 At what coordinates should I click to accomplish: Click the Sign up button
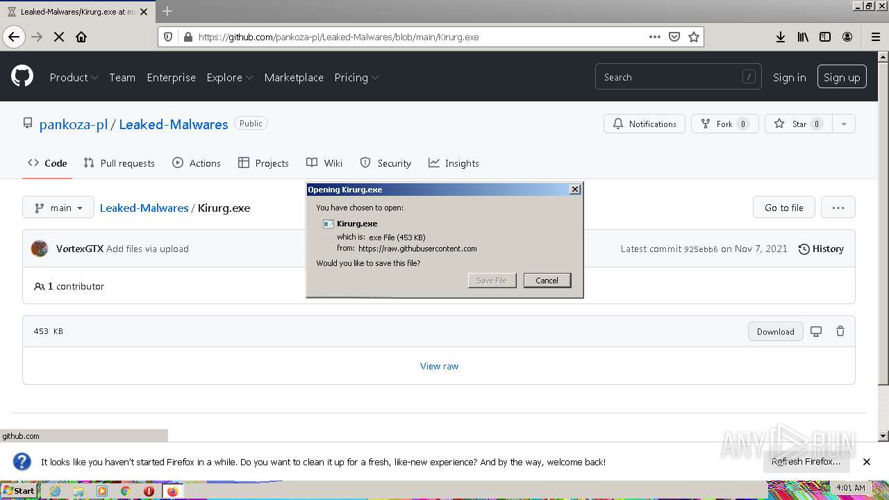(x=842, y=77)
